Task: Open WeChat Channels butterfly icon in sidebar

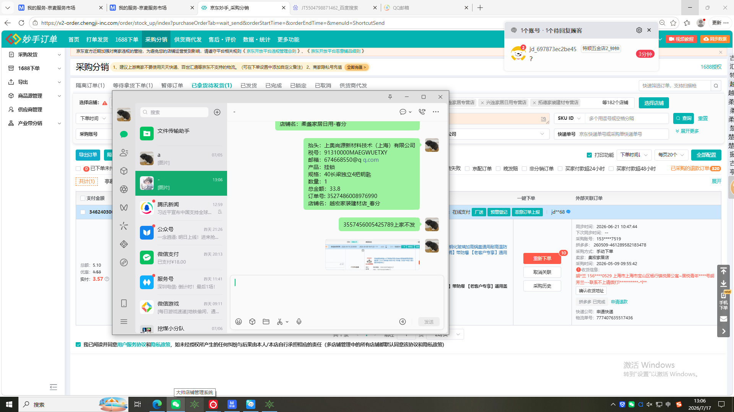Action: (x=124, y=208)
